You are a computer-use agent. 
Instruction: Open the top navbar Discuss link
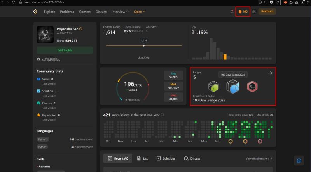click(x=101, y=12)
